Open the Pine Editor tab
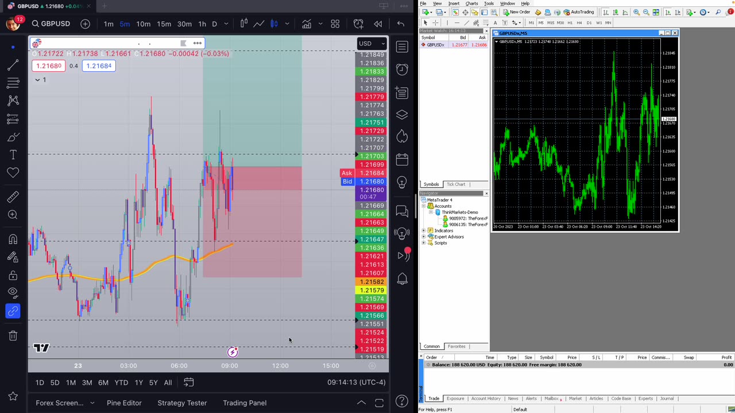The image size is (735, 413). click(124, 403)
